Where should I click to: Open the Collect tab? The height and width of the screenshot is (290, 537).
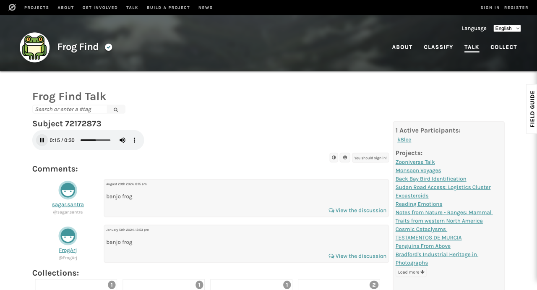coord(504,47)
